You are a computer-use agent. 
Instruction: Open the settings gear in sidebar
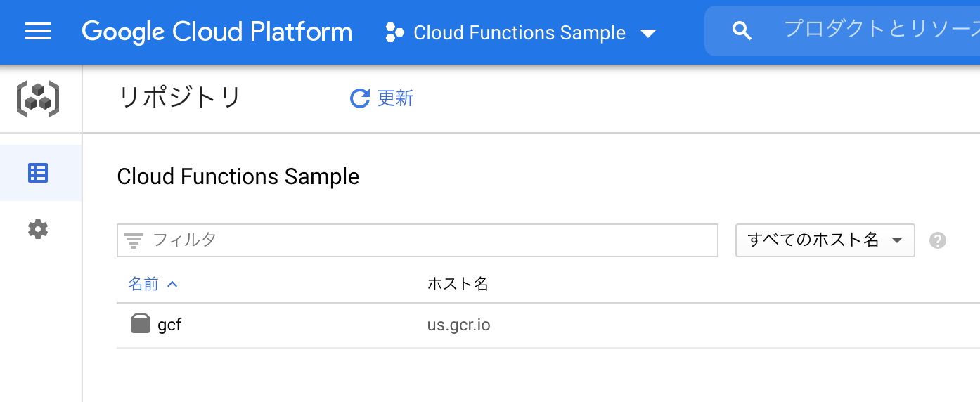pos(38,229)
